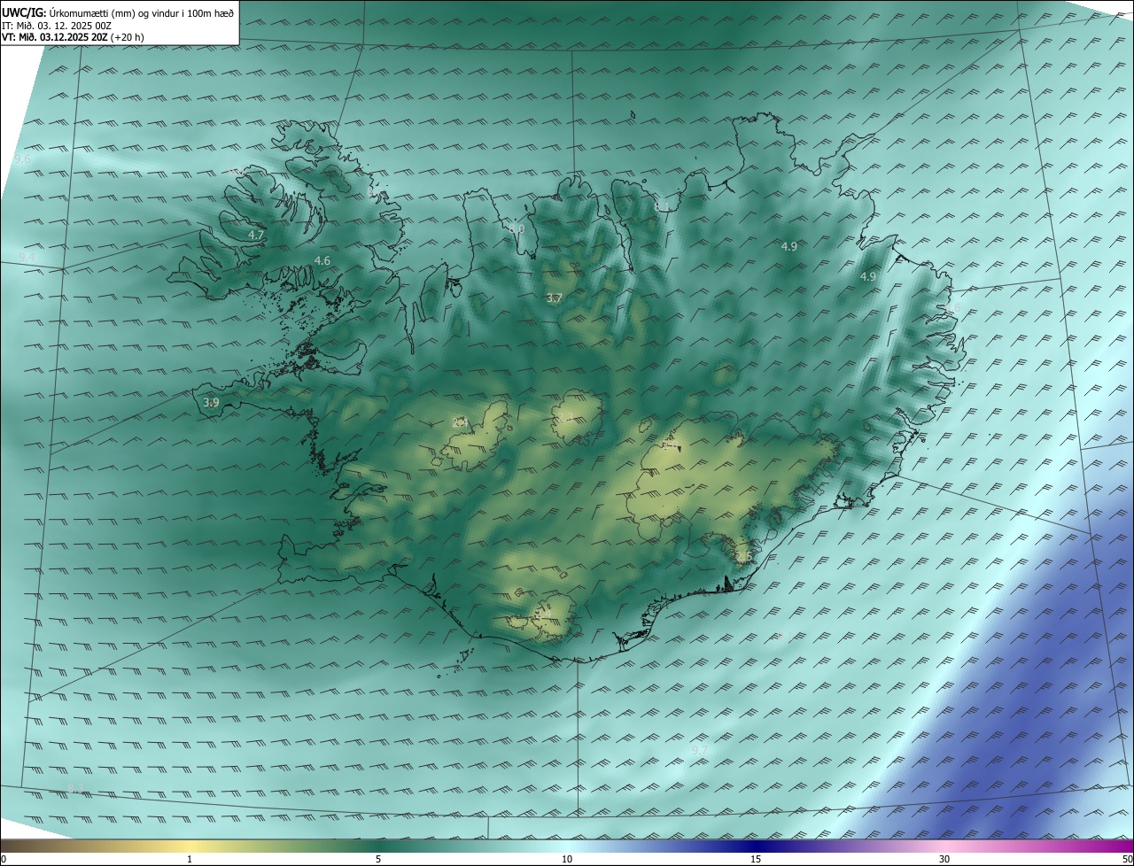Click the "5" tick label on the color scale
The width and height of the screenshot is (1134, 866).
tap(378, 859)
